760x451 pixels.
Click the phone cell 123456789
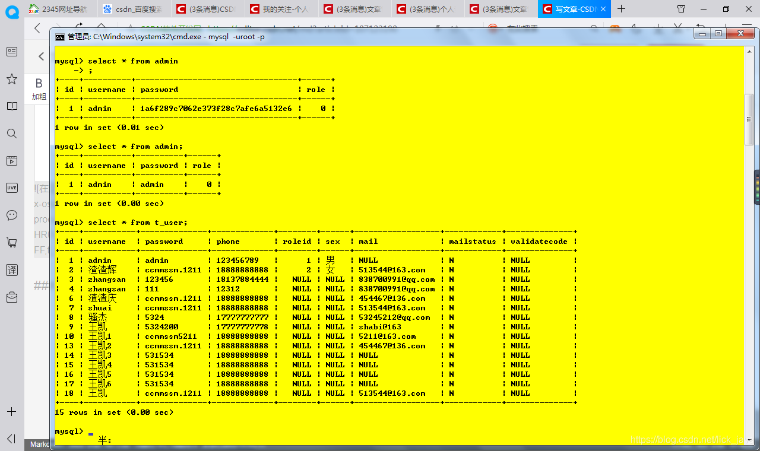[237, 261]
